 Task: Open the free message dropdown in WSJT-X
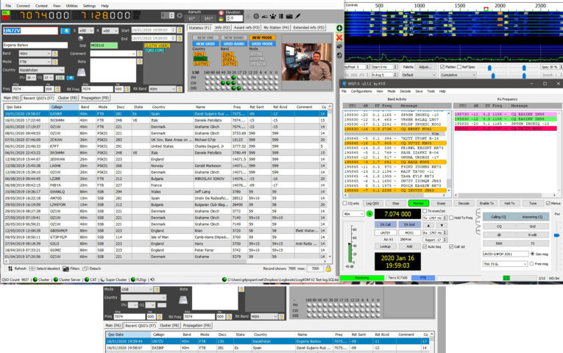(504, 264)
